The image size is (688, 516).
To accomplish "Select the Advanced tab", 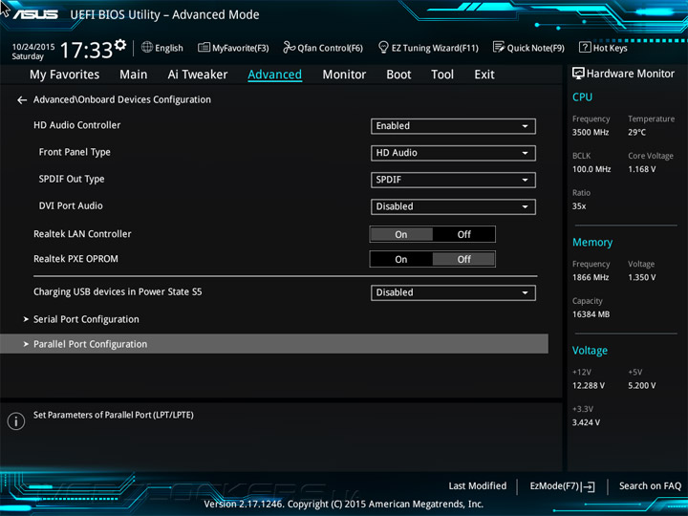I will point(274,75).
